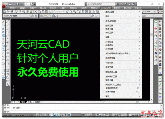Toggle Snap mode in status bar
The image size is (165, 119).
click(38, 115)
